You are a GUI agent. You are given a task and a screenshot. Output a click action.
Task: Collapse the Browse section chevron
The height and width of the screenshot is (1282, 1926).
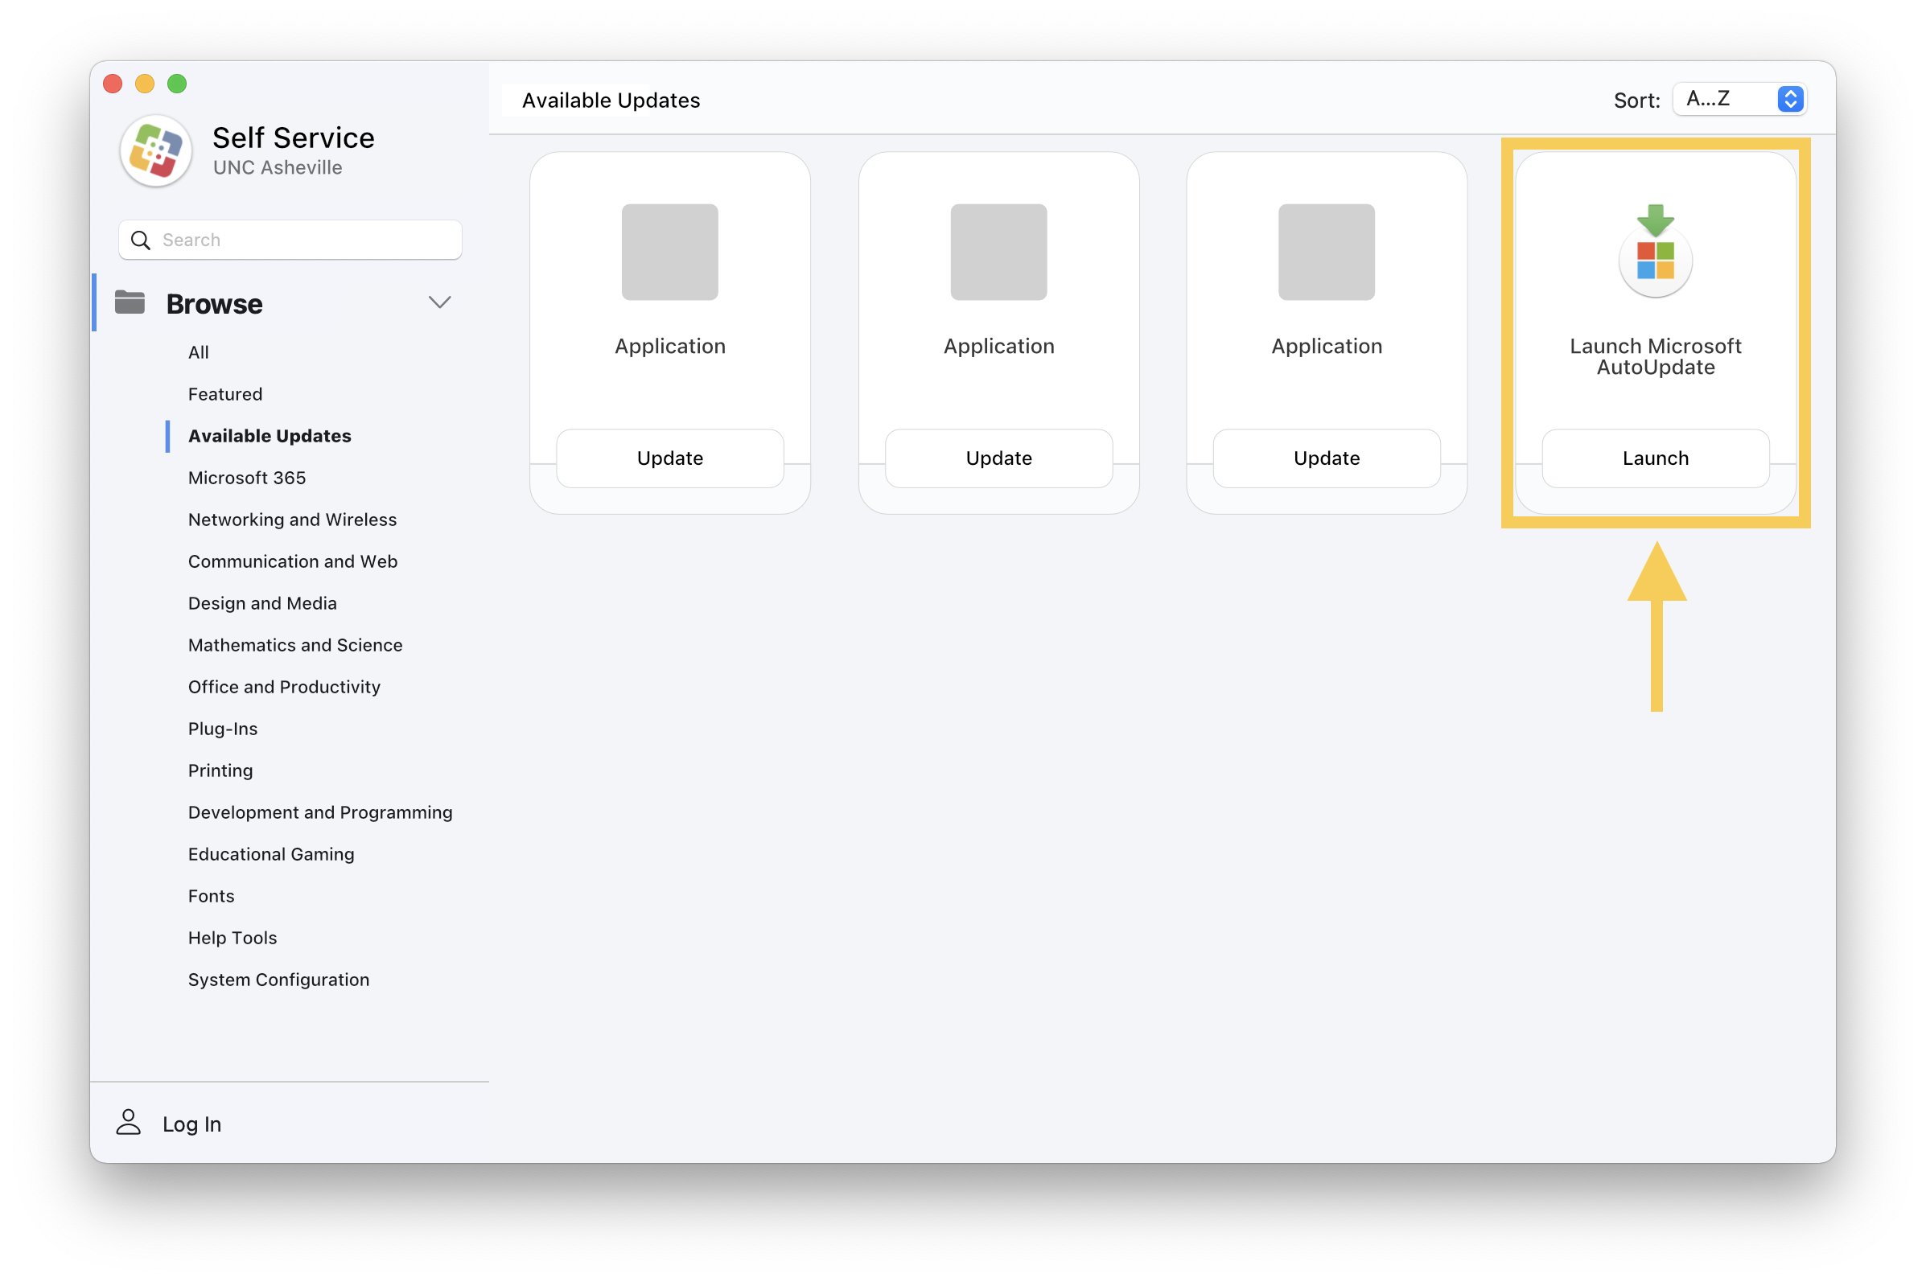(440, 302)
